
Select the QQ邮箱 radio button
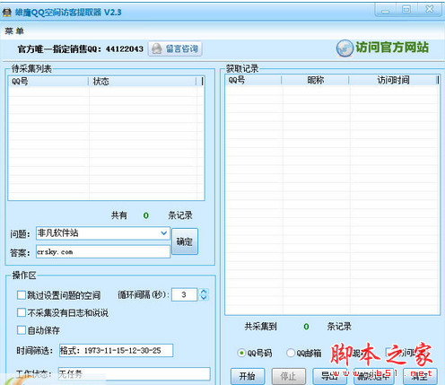point(291,353)
